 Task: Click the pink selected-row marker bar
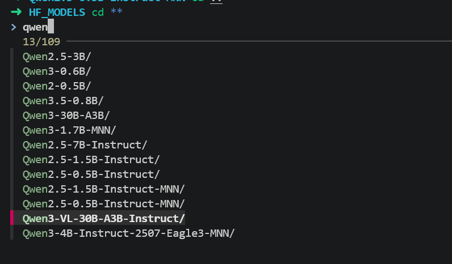(x=12, y=218)
